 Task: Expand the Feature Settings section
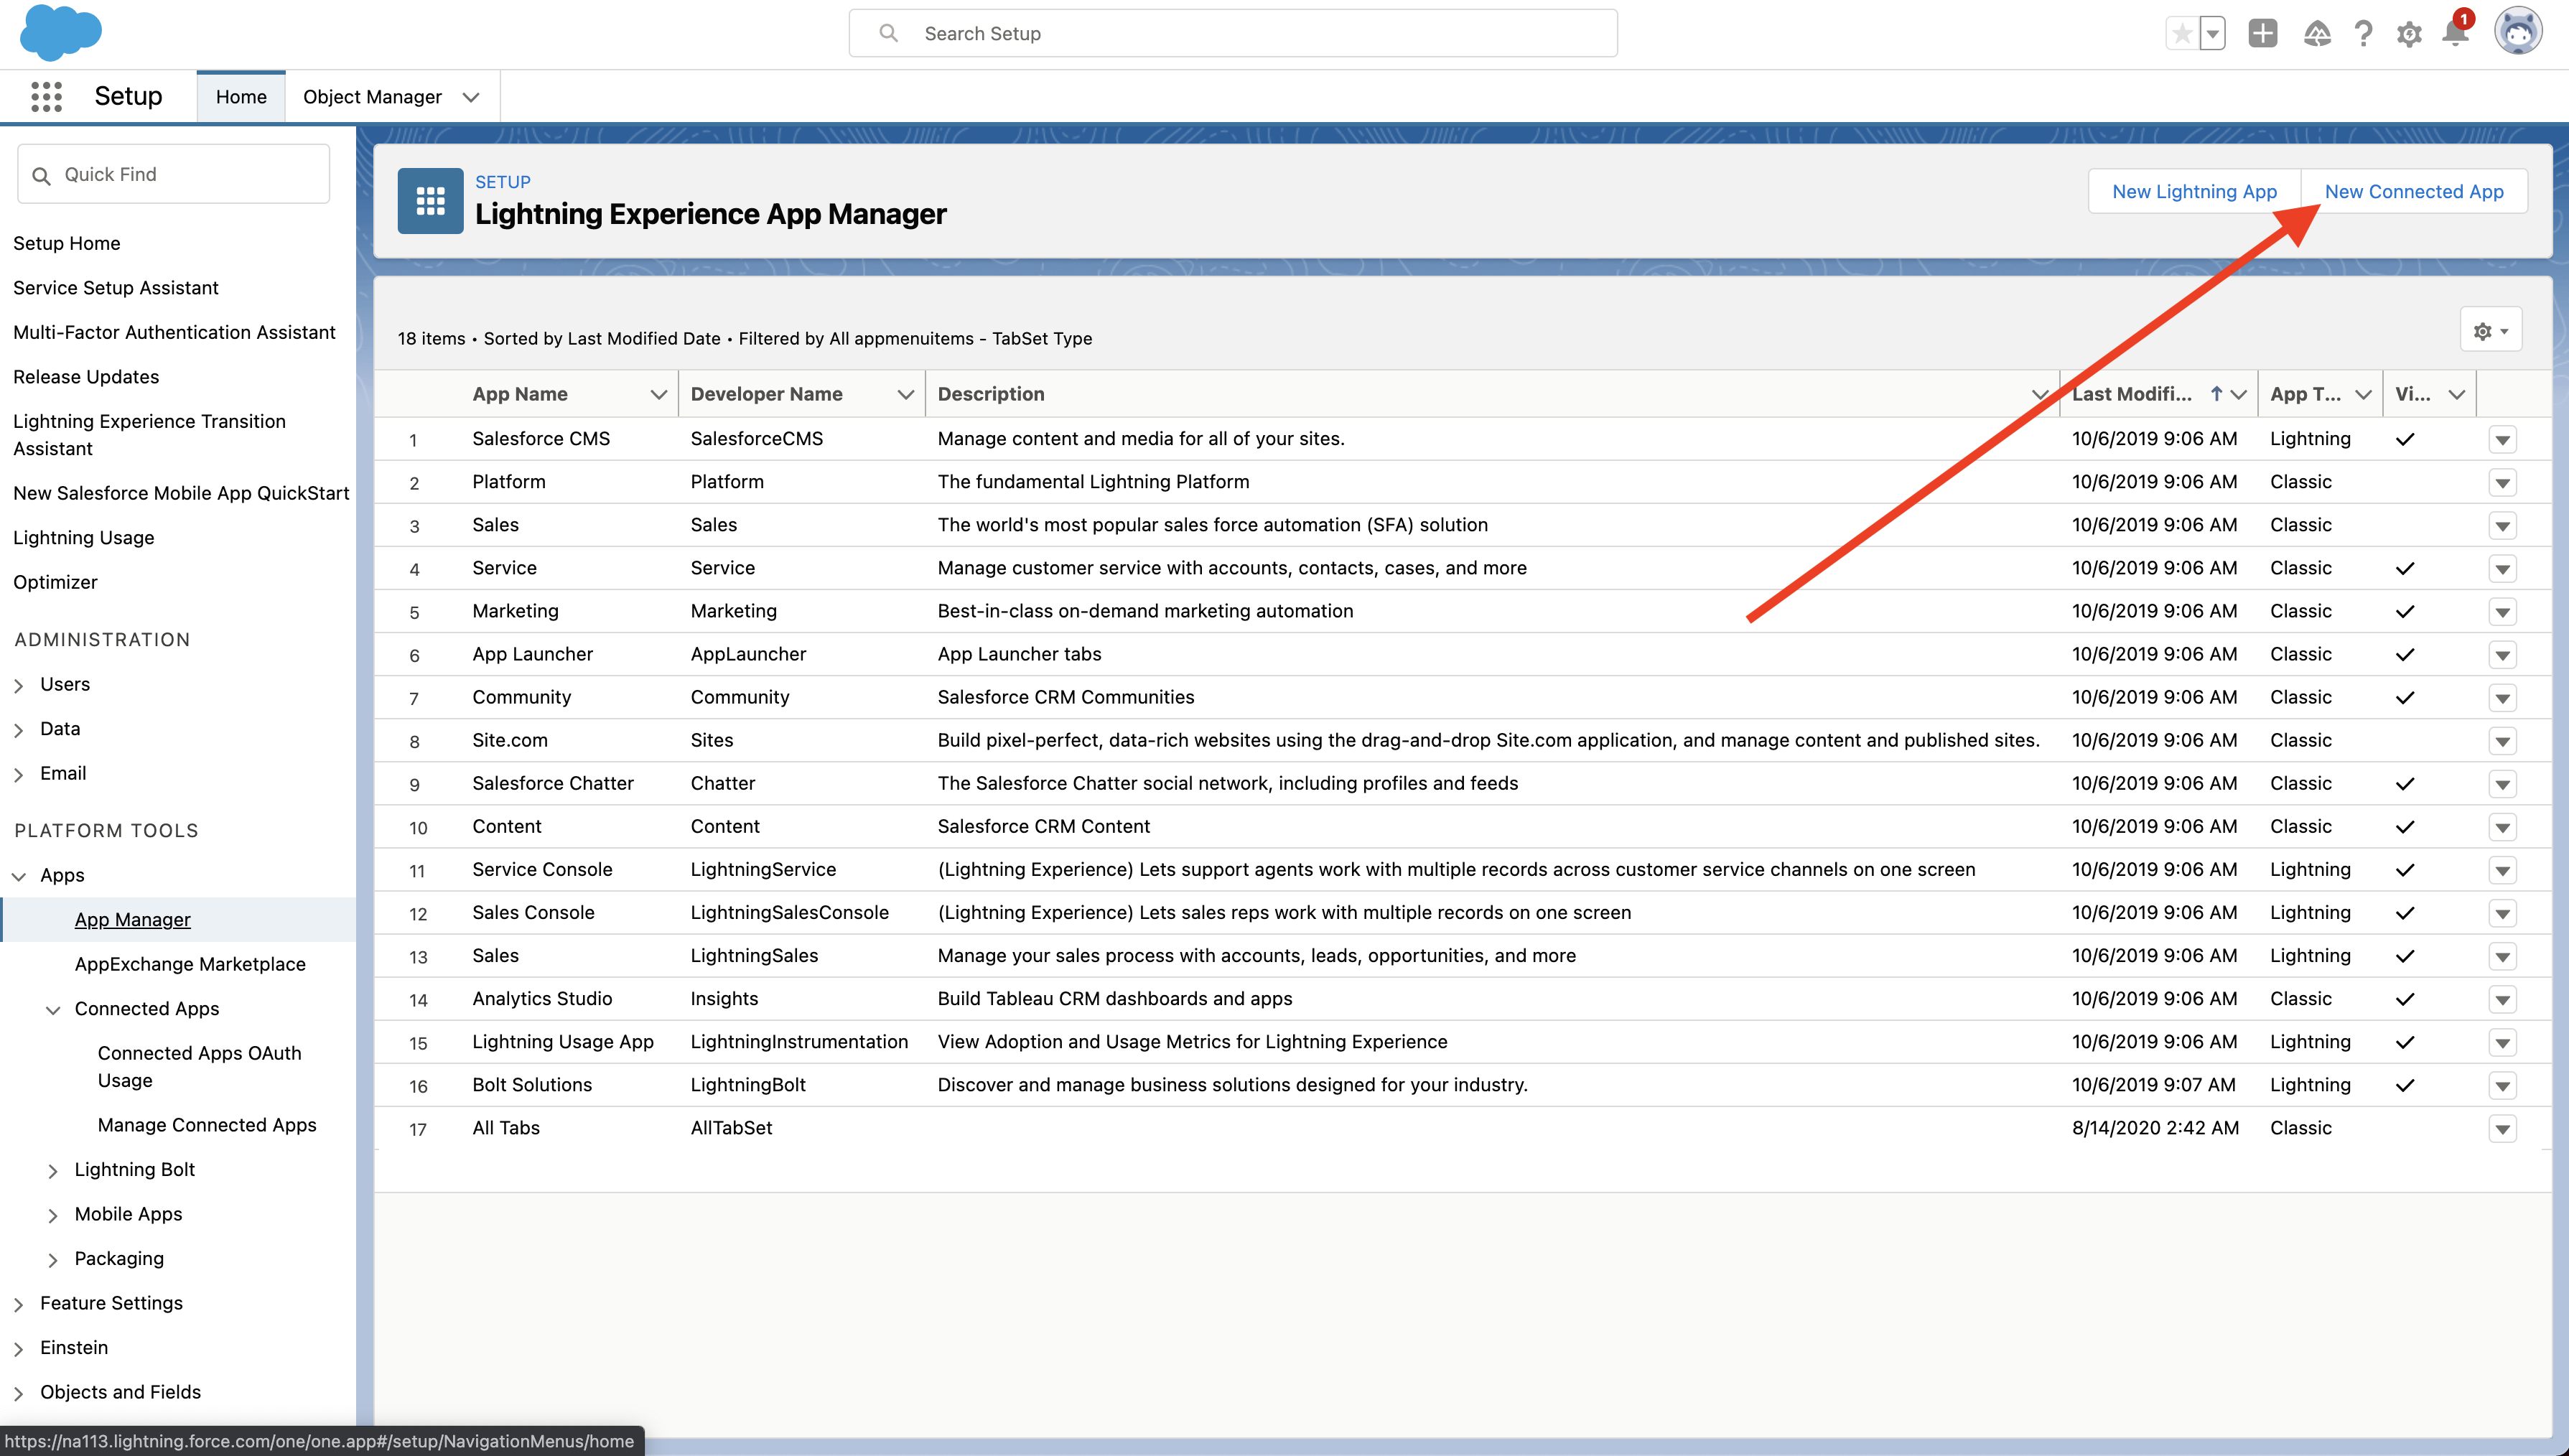click(x=18, y=1304)
